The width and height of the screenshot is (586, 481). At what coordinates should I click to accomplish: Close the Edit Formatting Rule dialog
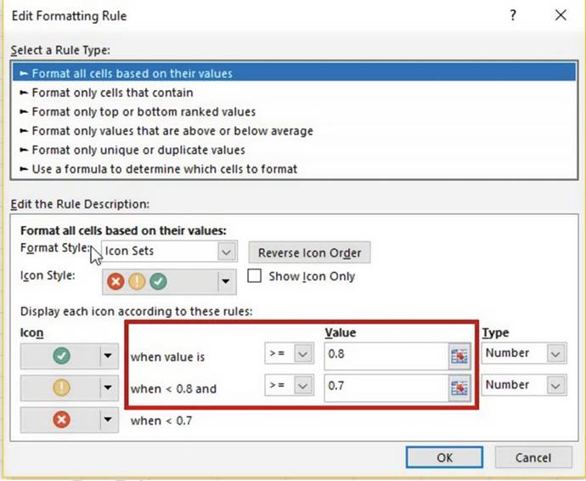pyautogui.click(x=560, y=15)
